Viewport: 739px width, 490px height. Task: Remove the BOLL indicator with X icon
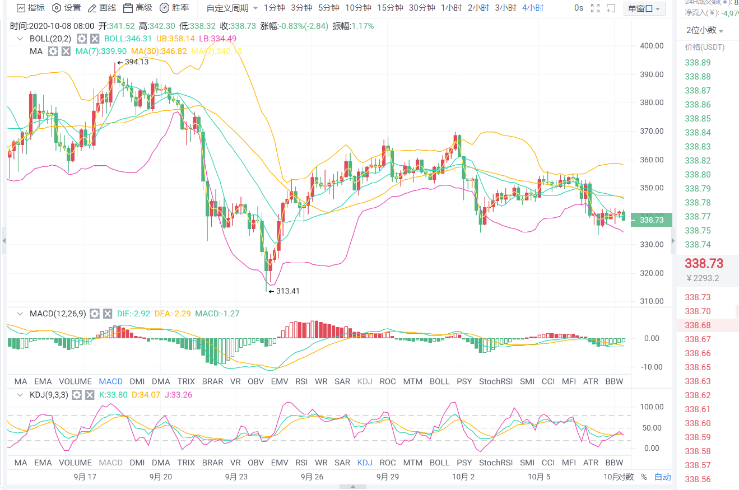[95, 39]
